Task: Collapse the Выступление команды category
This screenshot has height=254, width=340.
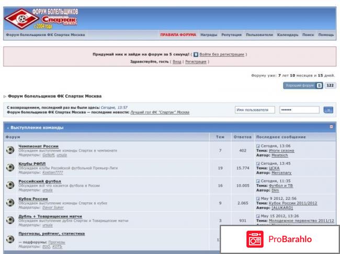Action: 331,127
